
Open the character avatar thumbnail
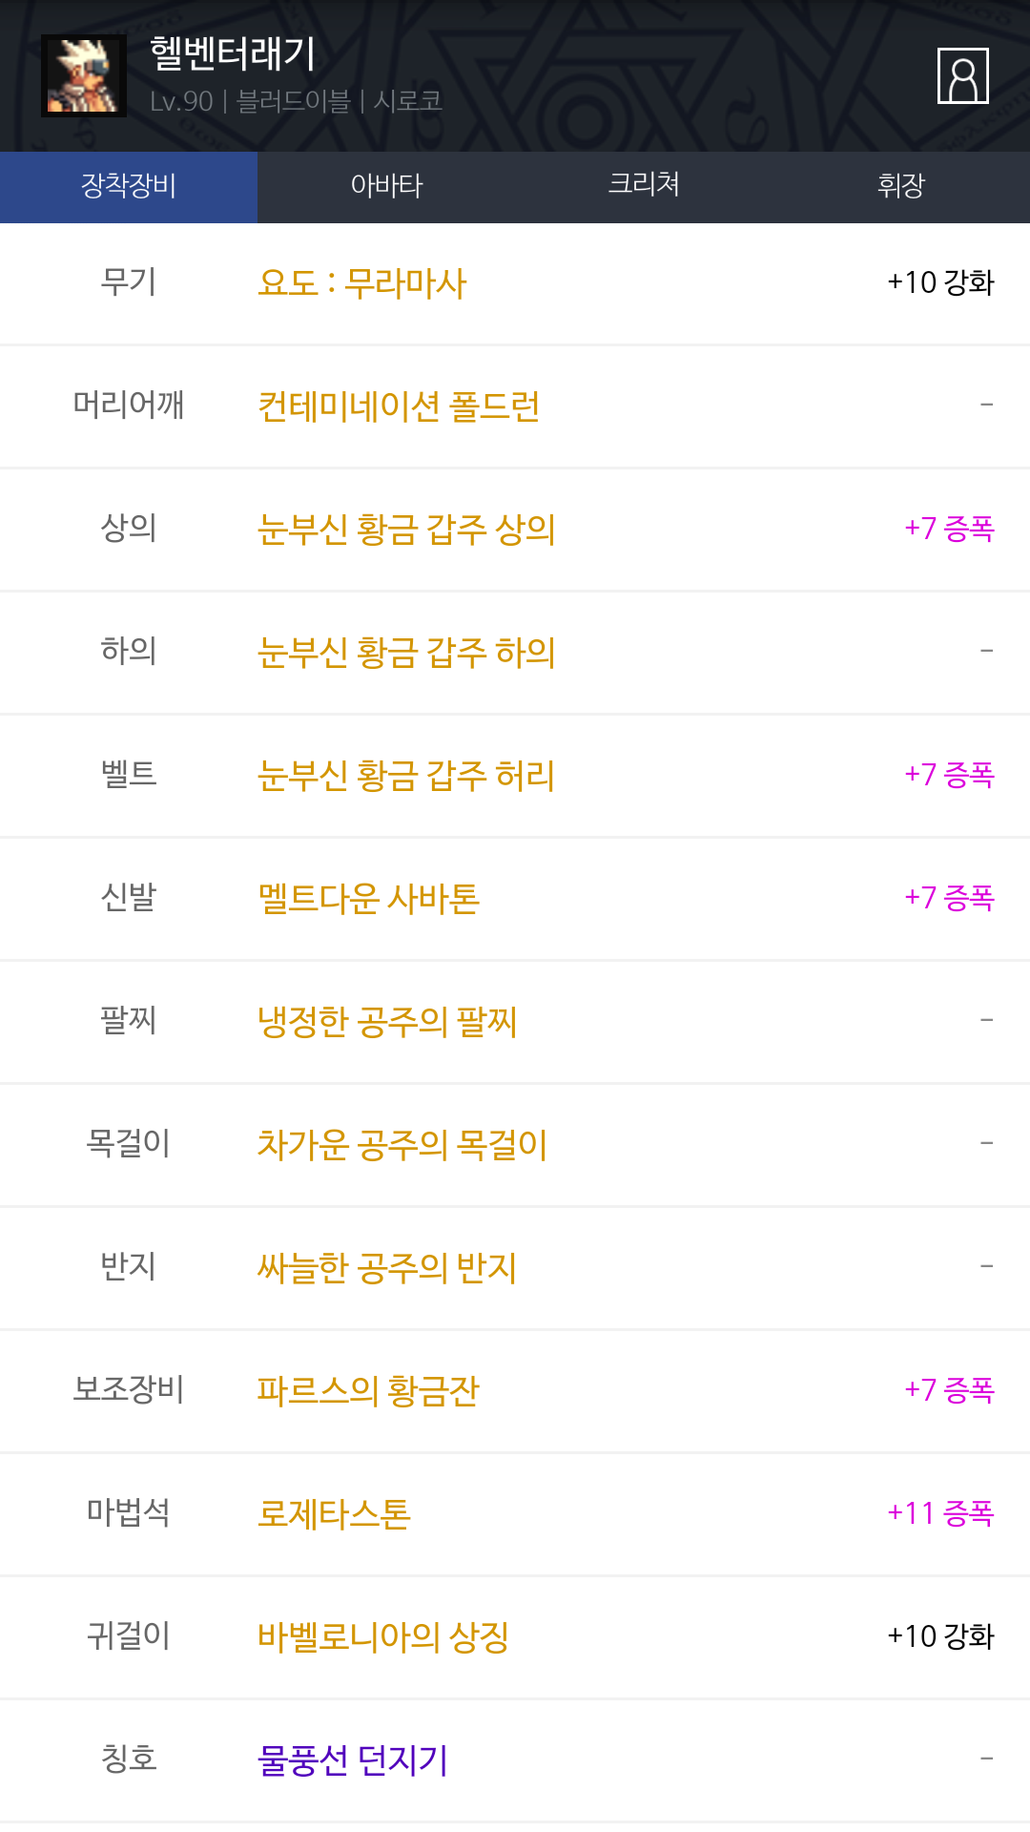click(x=84, y=75)
